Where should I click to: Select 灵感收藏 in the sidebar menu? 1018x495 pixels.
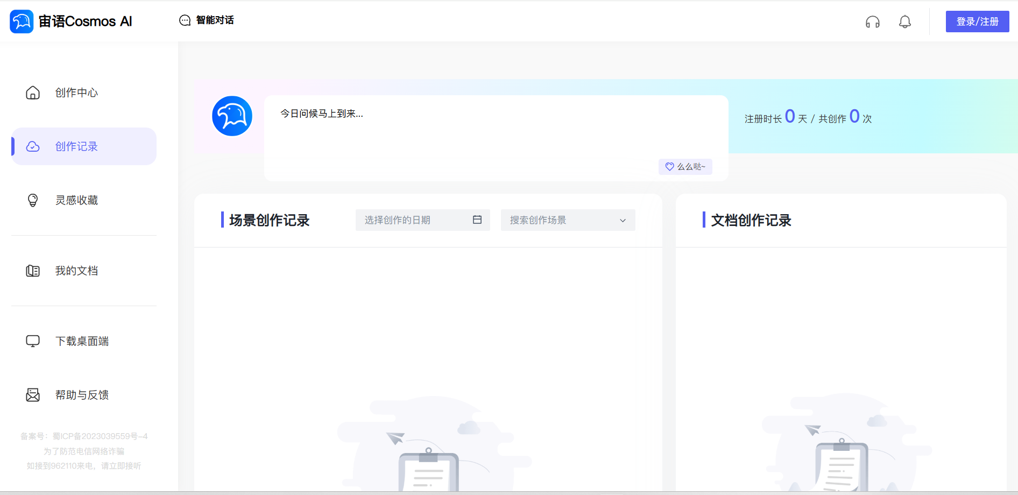coord(84,200)
